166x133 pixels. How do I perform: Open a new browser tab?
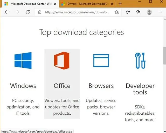[120, 4]
